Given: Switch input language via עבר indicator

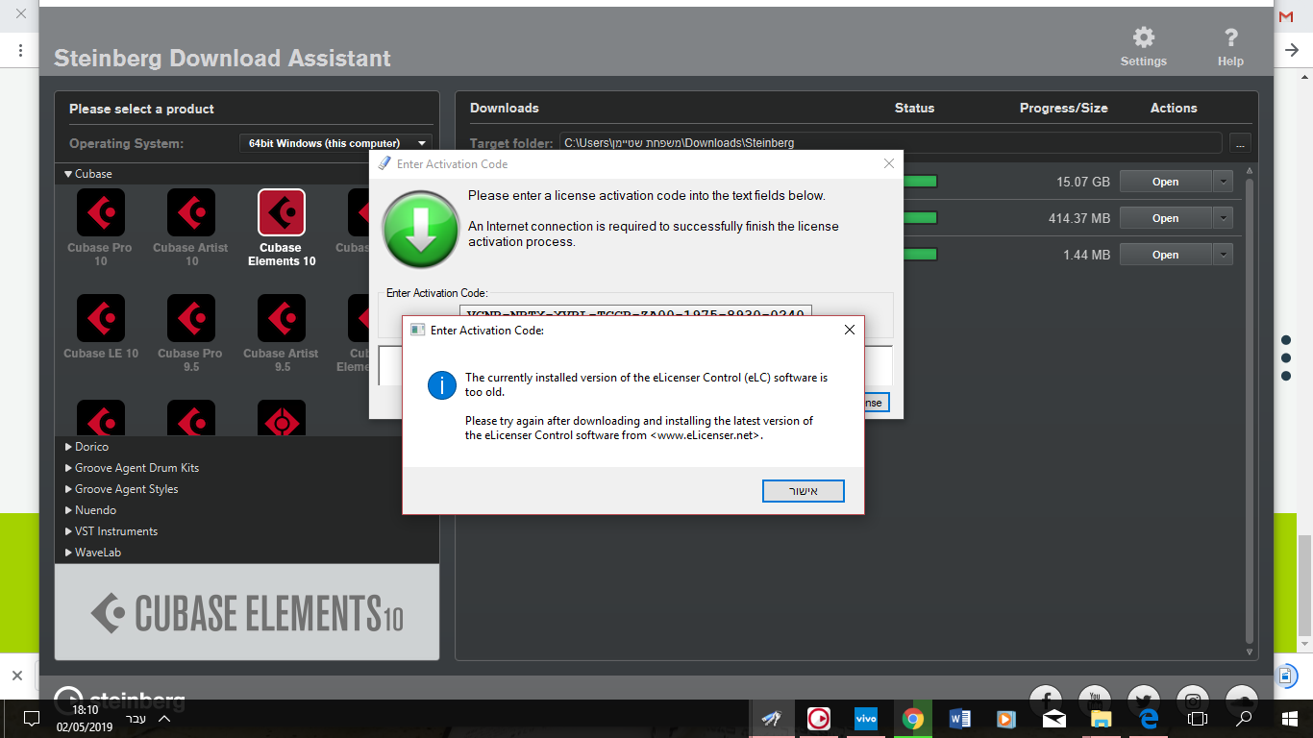Looking at the screenshot, I should click(x=137, y=719).
